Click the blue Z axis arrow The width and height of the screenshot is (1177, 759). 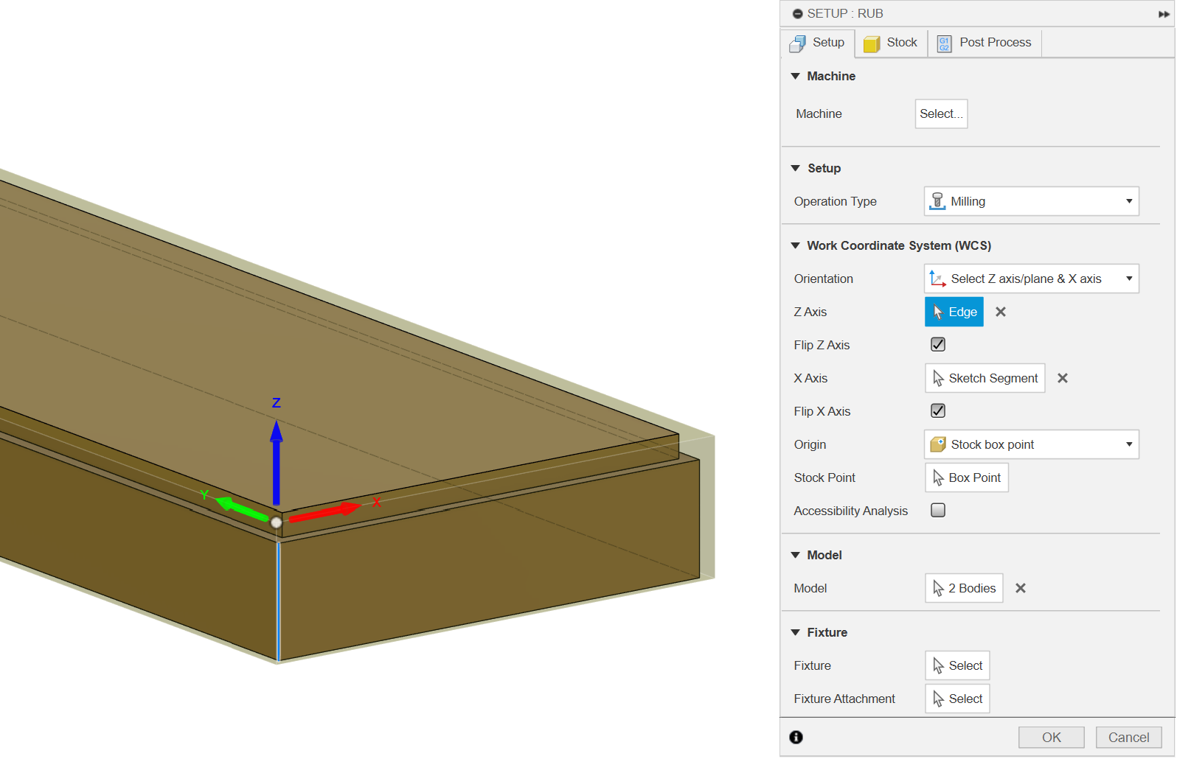(277, 461)
